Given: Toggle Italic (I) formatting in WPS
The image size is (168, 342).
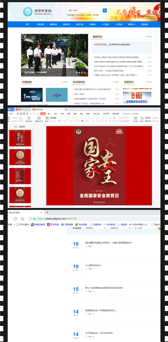Looking at the screenshot, I should [x=62, y=121].
